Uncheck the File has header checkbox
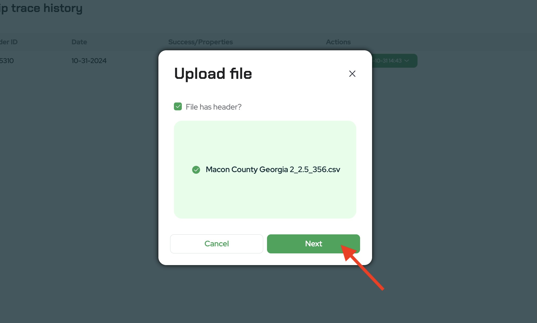 click(178, 106)
